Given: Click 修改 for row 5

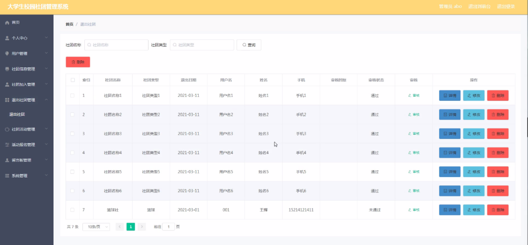Looking at the screenshot, I should pyautogui.click(x=474, y=172).
